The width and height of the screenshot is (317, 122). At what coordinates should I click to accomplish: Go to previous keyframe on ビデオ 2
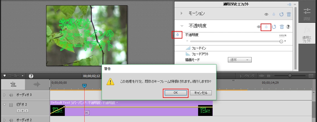[19, 111]
